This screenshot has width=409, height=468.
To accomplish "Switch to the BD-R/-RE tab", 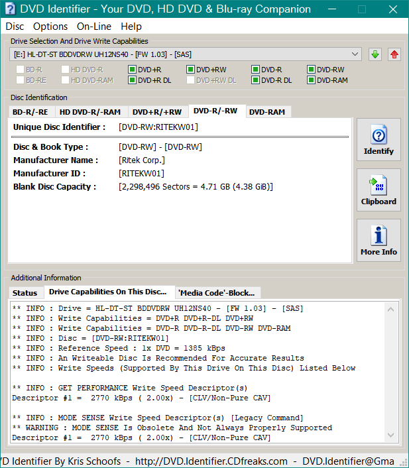I will [x=30, y=112].
